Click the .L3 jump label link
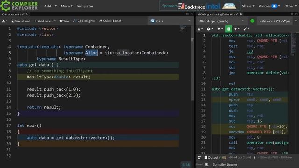This screenshot has height=168, width=299. (x=249, y=51)
